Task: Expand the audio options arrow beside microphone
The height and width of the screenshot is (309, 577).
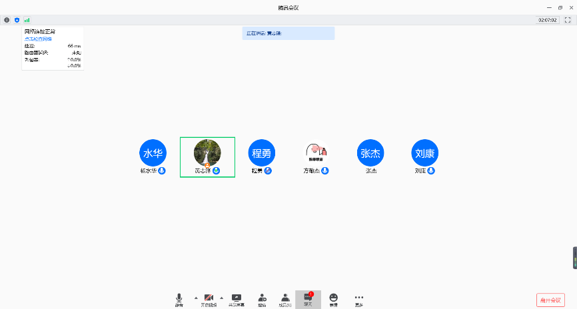Action: tap(195, 298)
